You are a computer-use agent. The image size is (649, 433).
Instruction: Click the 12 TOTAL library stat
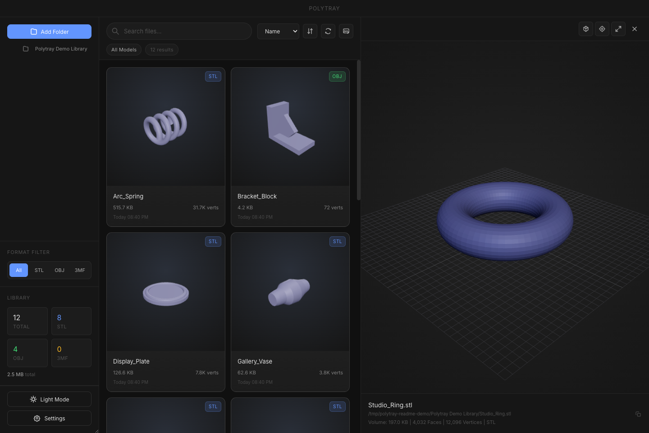pyautogui.click(x=27, y=321)
